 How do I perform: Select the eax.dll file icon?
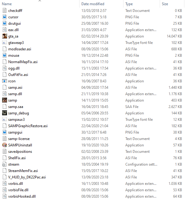(x=5, y=30)
